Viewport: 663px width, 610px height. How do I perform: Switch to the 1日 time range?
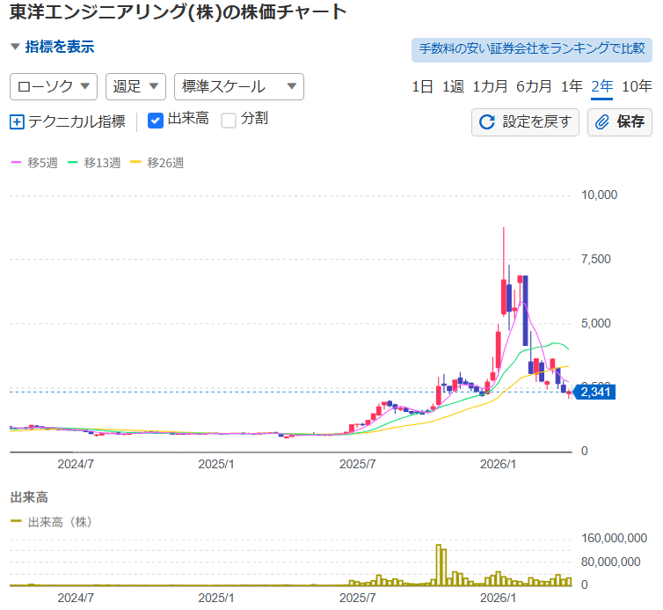coord(422,86)
